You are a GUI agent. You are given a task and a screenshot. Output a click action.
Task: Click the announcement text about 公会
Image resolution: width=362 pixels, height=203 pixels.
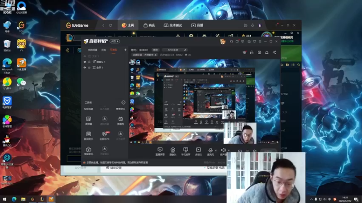pos(117,162)
